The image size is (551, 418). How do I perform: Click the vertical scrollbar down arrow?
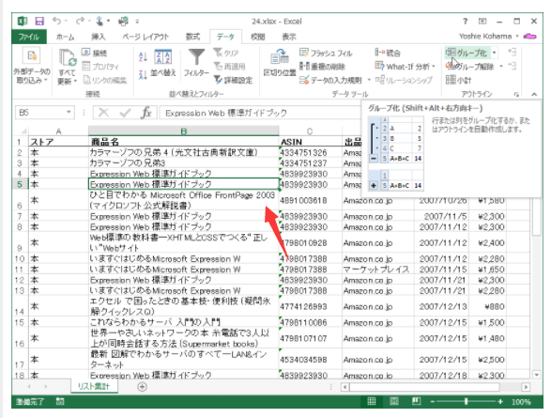pos(536,375)
